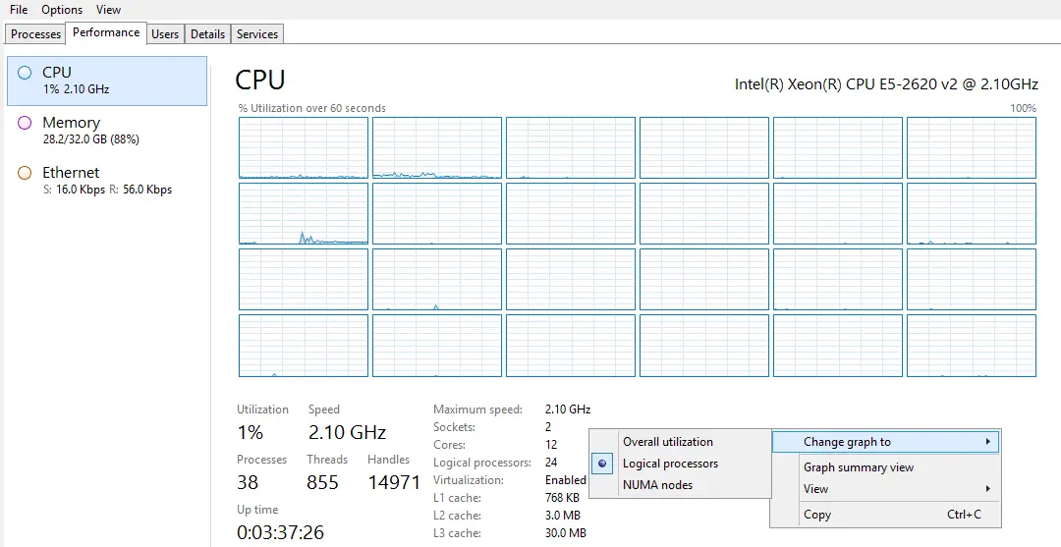The image size is (1061, 547).
Task: Switch to the Users tab
Action: pos(165,33)
